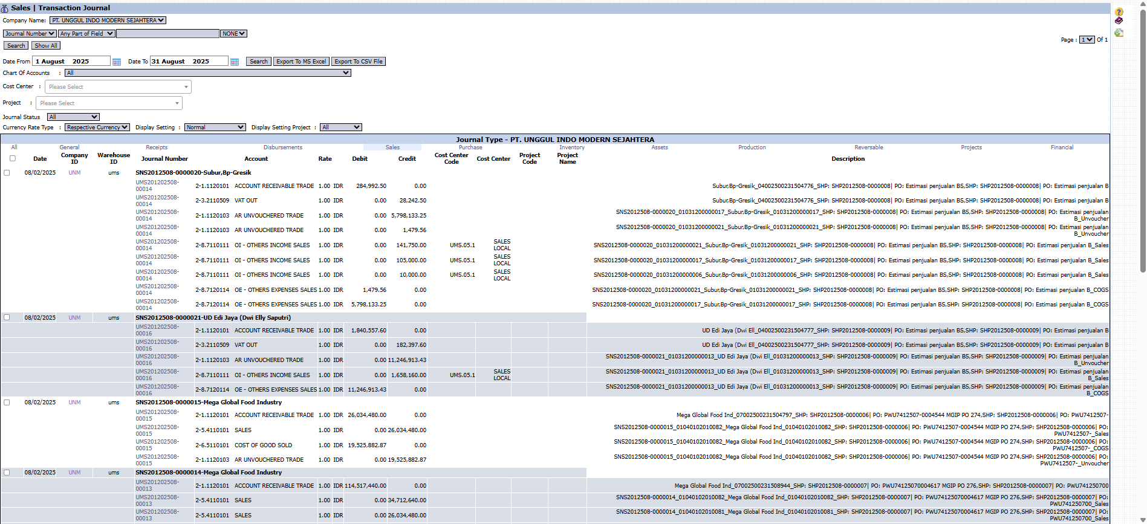This screenshot has height=524, width=1147.
Task: Click the Show All button
Action: click(x=46, y=46)
